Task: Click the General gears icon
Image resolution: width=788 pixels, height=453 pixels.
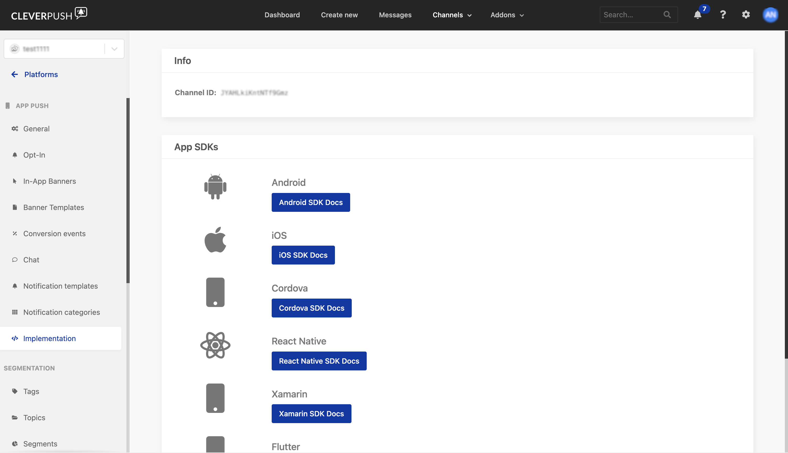Action: [15, 128]
